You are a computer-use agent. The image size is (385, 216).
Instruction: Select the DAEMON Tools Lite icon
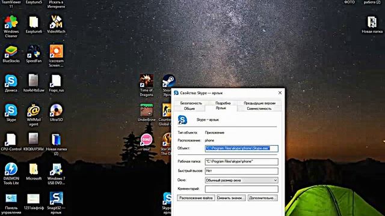(x=11, y=169)
